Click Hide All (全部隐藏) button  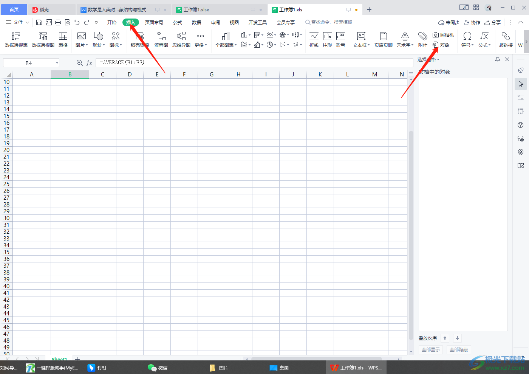point(459,350)
